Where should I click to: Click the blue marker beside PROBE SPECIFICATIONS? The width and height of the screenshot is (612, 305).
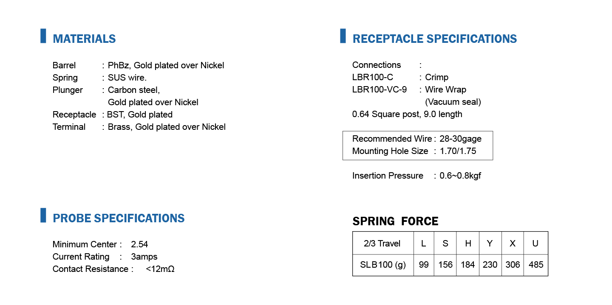click(43, 215)
